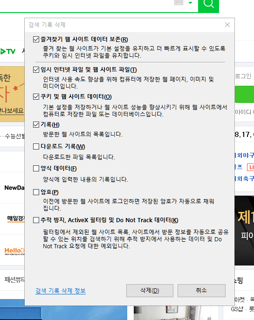
Task: Enable the 암호(P) checkbox
Action: (x=36, y=192)
